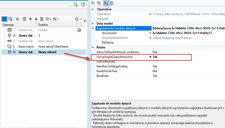The image size is (225, 128).
Task: Collapse the Operation category
Action: point(93,9)
